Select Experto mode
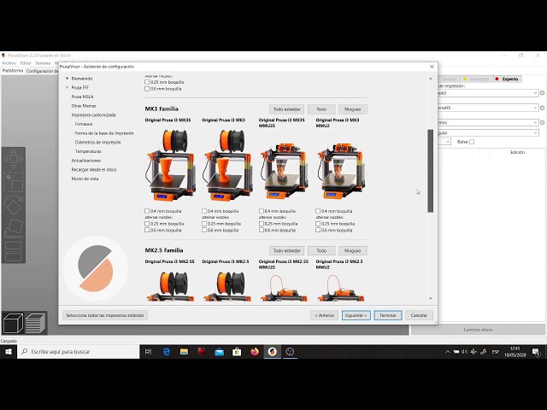The width and height of the screenshot is (547, 410). (507, 79)
